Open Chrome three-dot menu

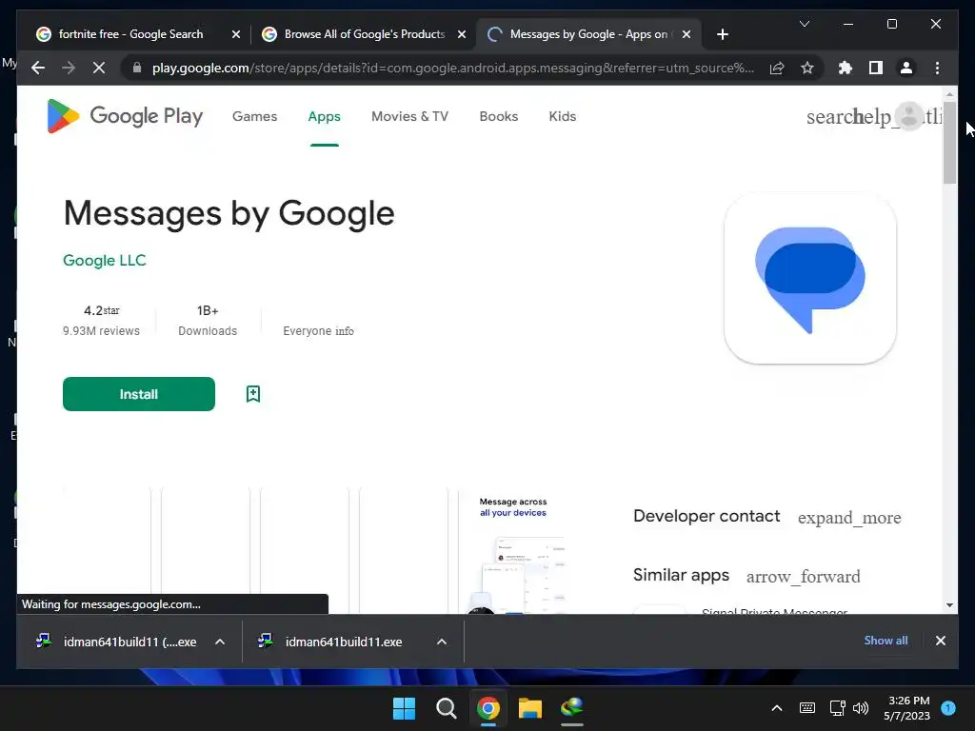937,68
